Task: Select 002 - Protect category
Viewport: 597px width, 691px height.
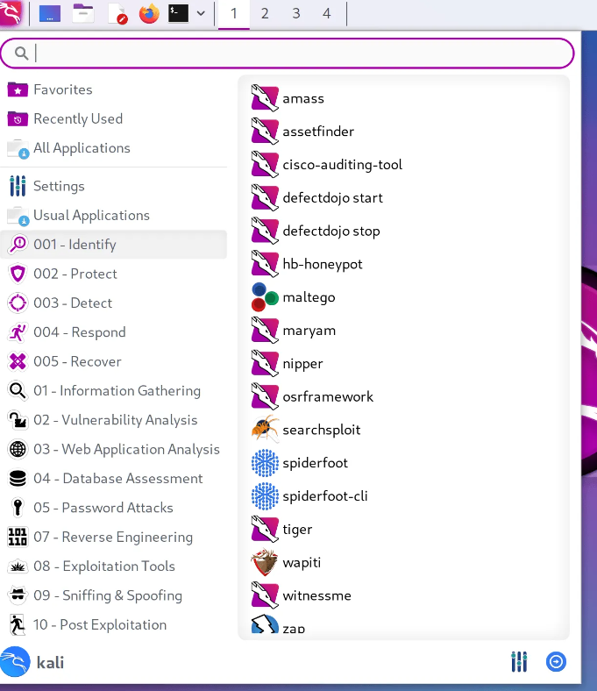Action: (114, 274)
